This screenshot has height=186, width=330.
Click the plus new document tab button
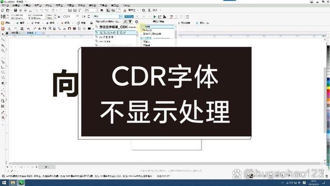(x=43, y=33)
